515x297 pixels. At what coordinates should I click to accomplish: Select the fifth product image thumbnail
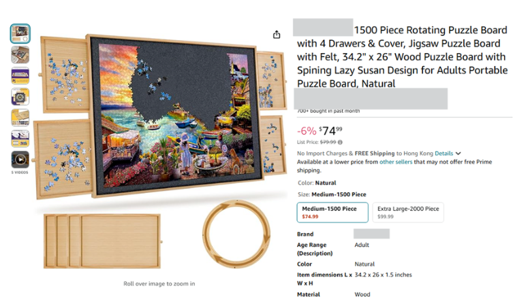pos(20,118)
